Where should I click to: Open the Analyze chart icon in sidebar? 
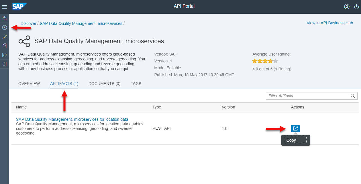(5, 55)
